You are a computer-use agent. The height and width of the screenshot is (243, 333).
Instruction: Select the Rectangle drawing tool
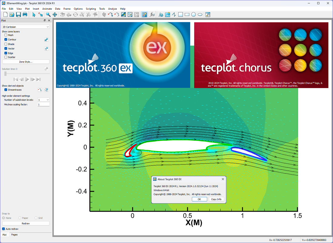187,15
